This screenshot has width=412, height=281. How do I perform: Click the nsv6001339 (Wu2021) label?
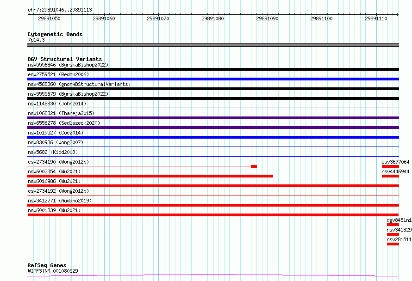[x=54, y=210]
